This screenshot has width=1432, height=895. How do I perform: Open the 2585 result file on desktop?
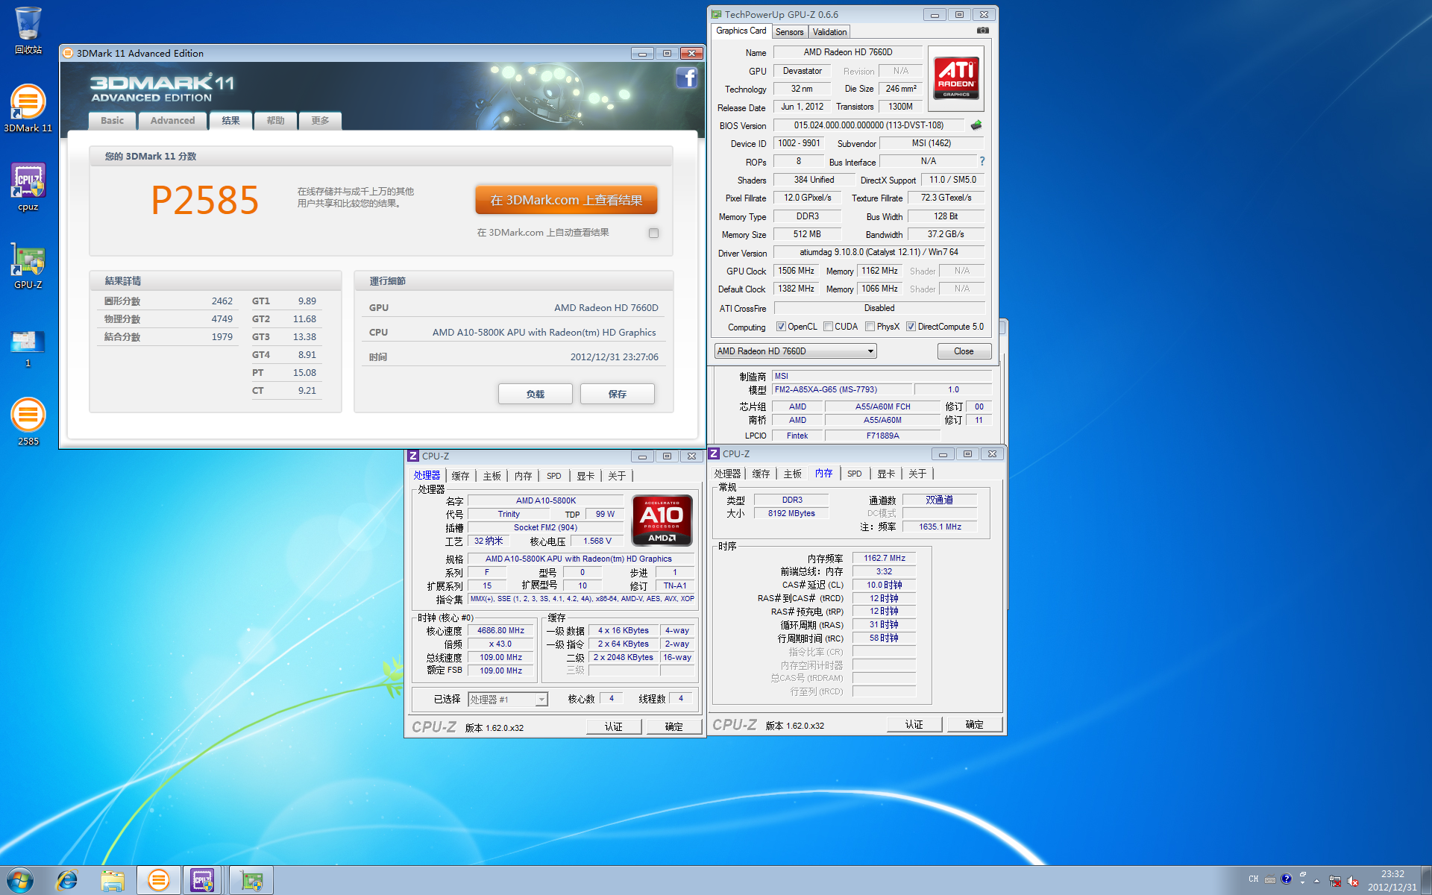point(28,421)
